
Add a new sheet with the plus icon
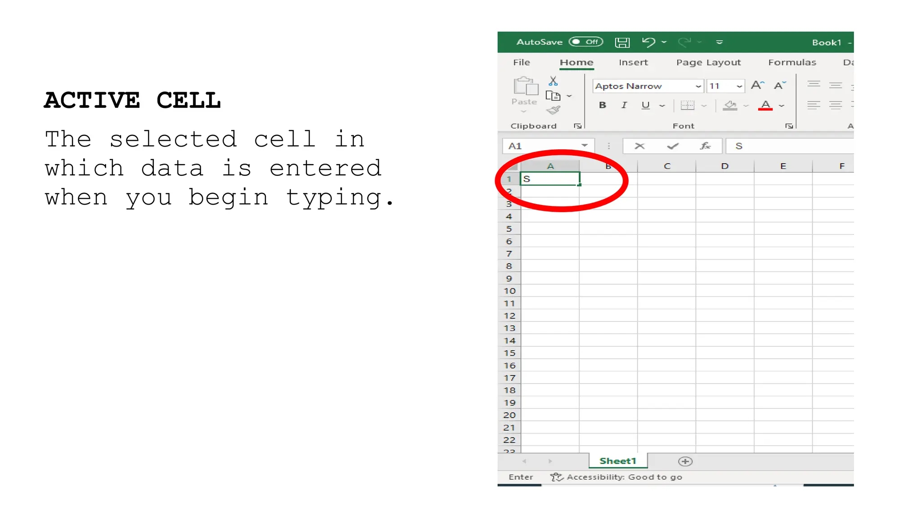(685, 461)
